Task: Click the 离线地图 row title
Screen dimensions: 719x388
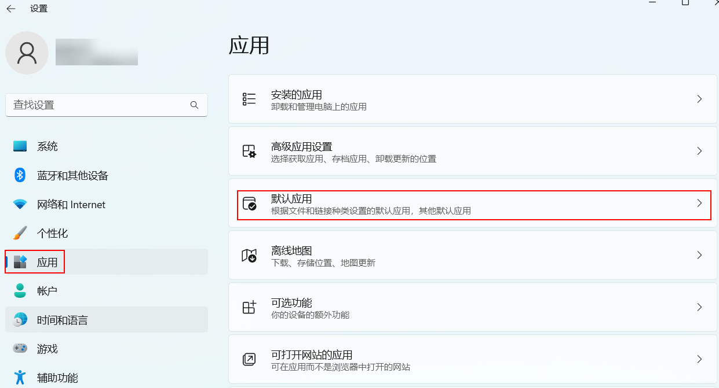Action: point(291,250)
